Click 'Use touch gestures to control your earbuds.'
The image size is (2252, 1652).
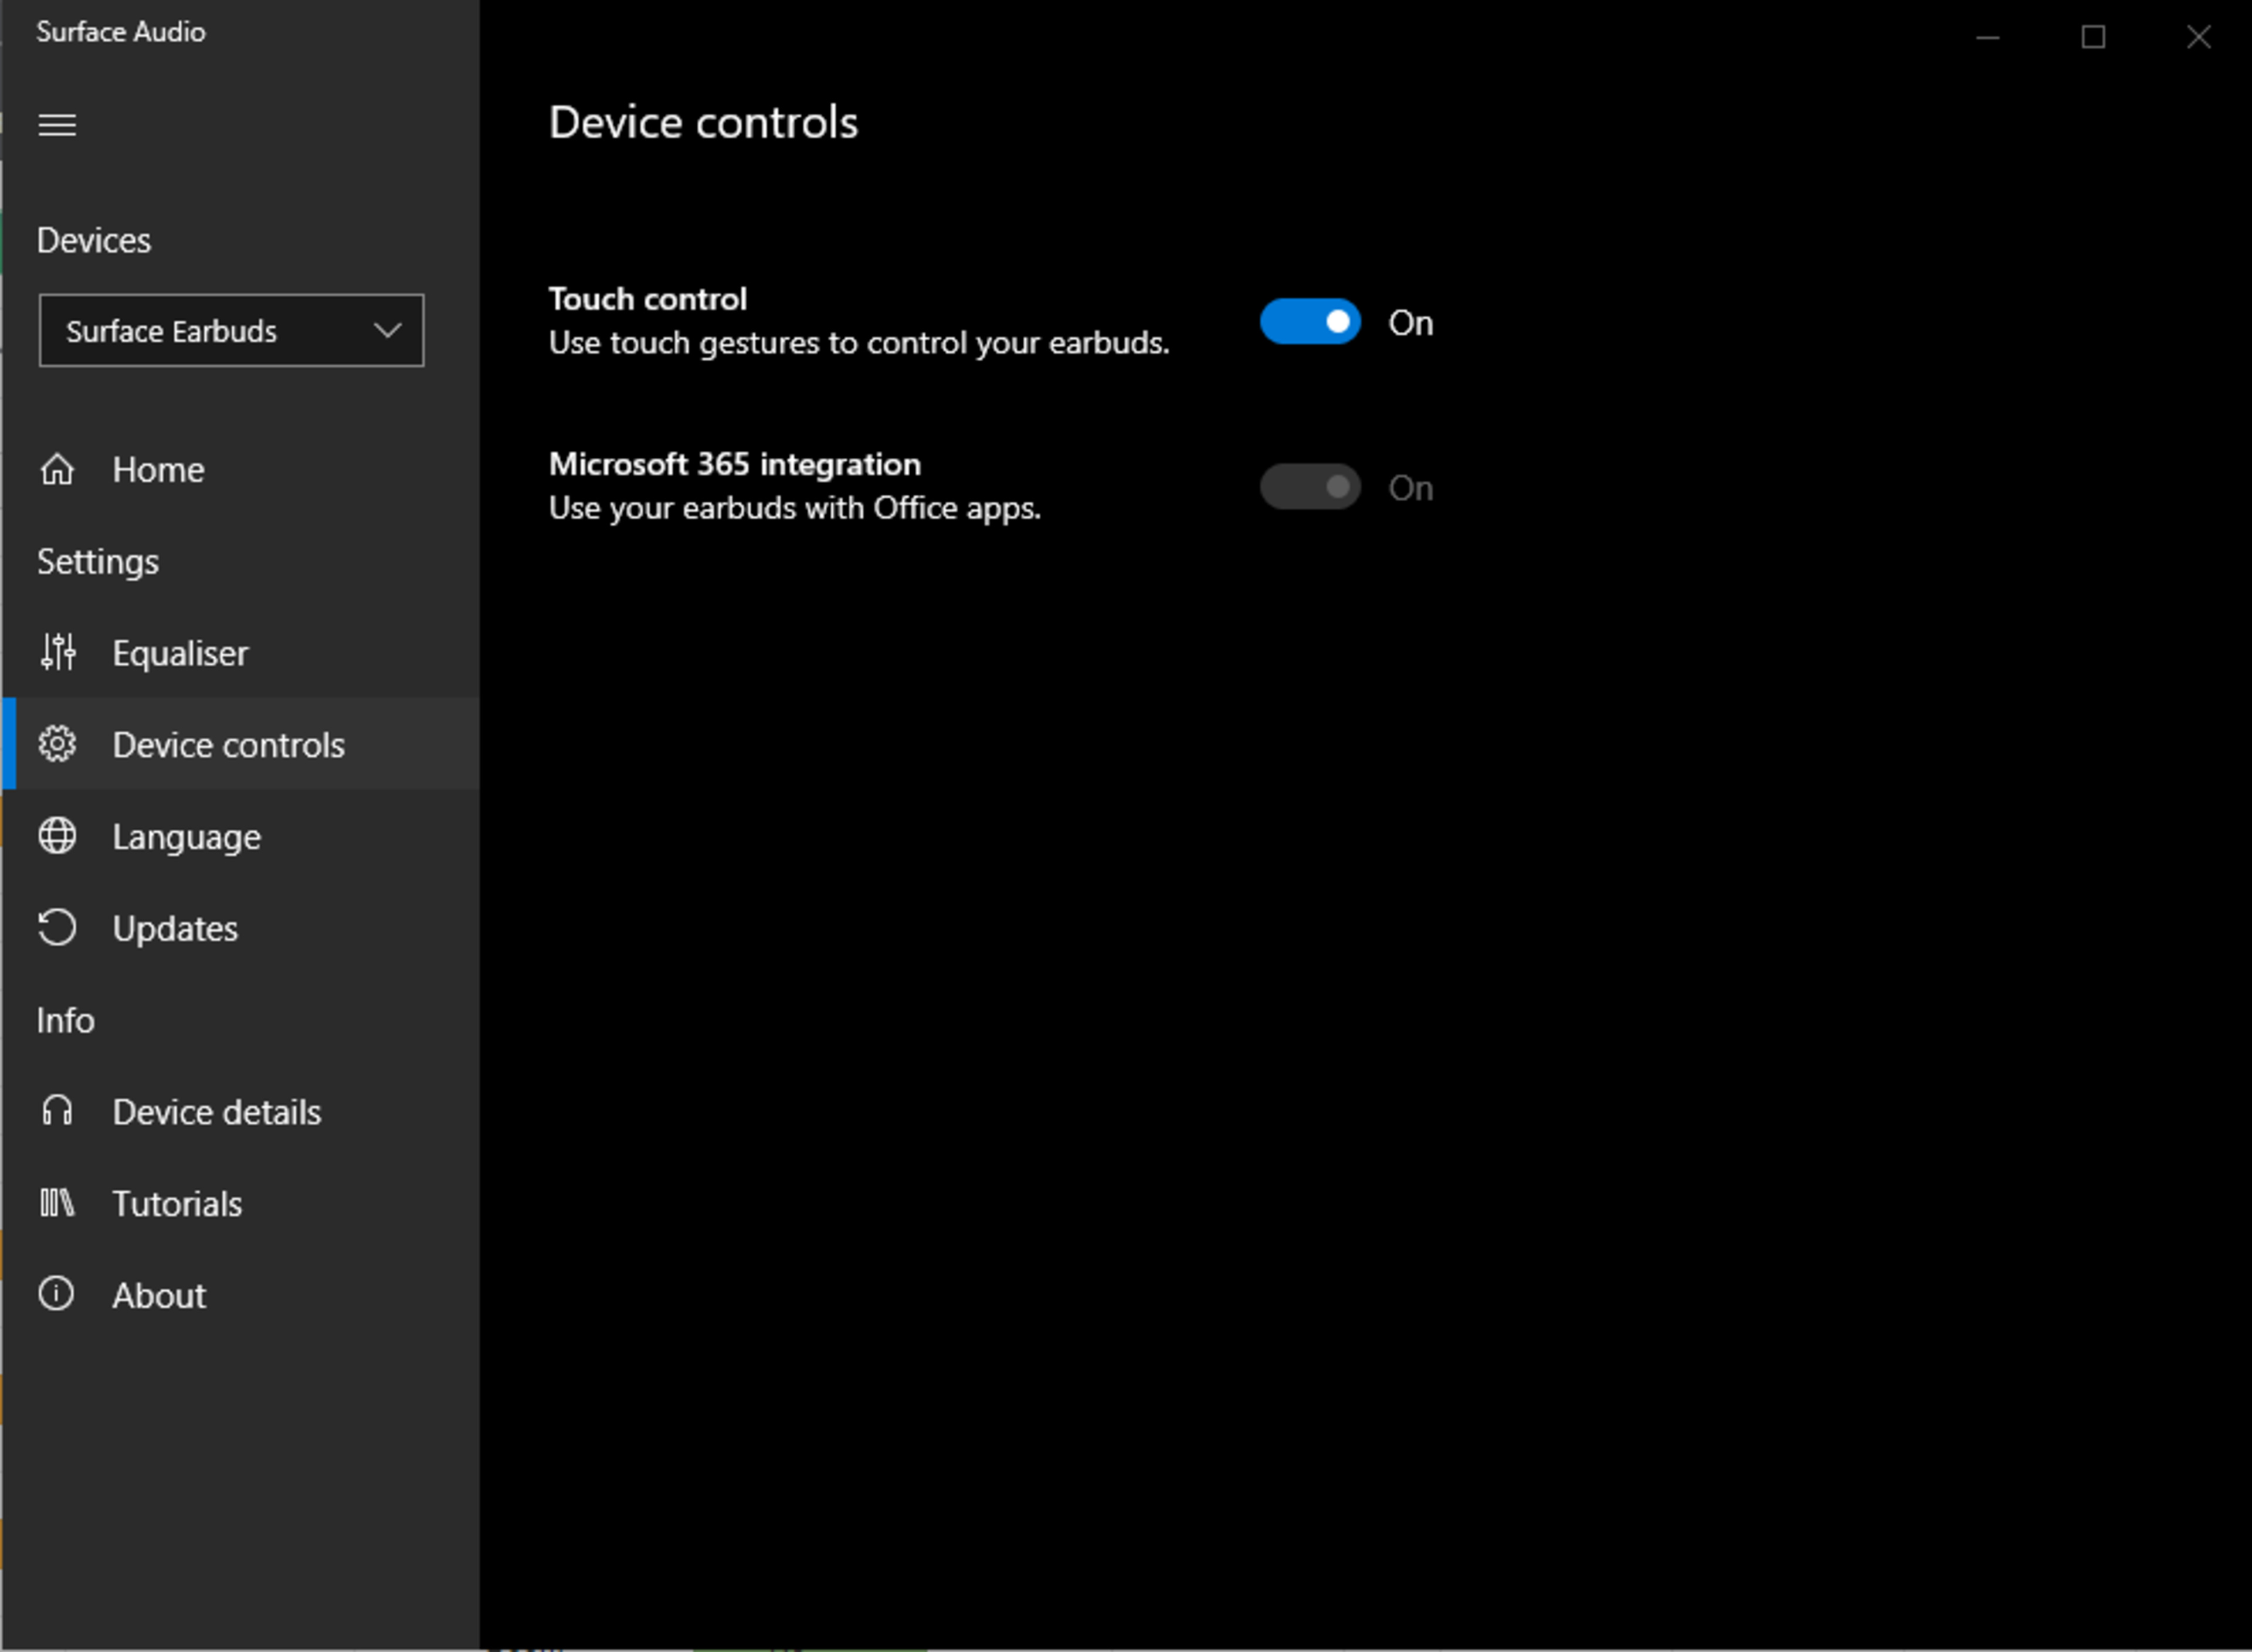pos(859,343)
